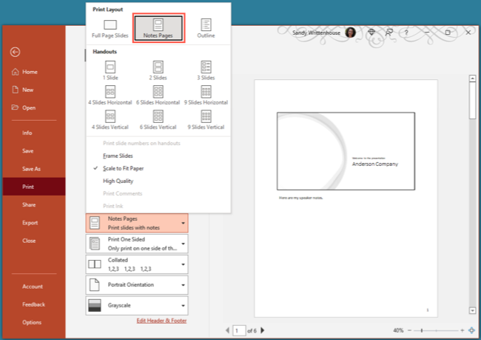Select 9 Slides Vertical handout icon
Viewport: 481px width, 340px height.
(x=205, y=117)
